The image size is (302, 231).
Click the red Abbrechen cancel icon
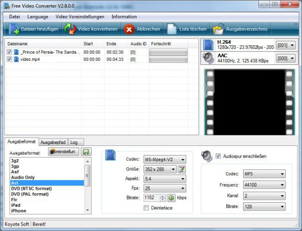click(129, 29)
